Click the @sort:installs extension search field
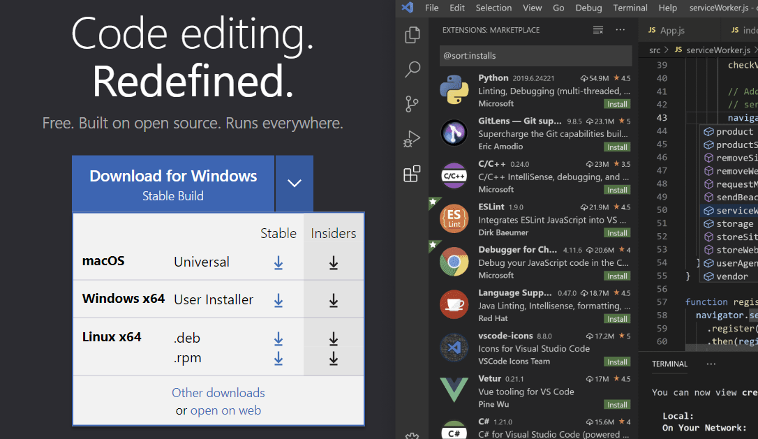This screenshot has height=439, width=758. point(535,56)
